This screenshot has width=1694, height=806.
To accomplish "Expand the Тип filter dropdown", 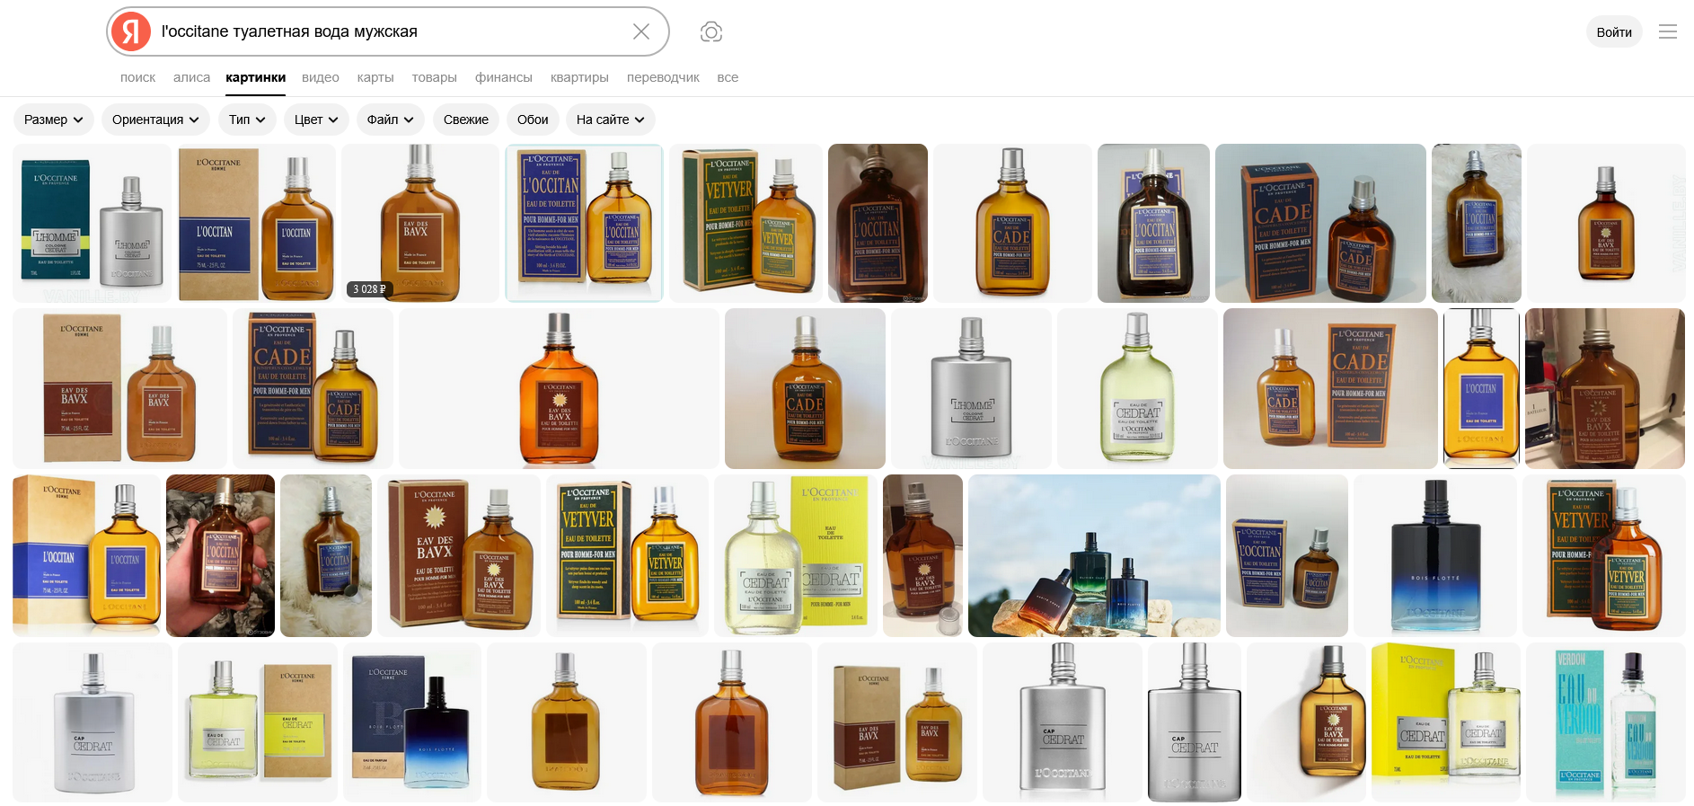I will click(x=248, y=120).
